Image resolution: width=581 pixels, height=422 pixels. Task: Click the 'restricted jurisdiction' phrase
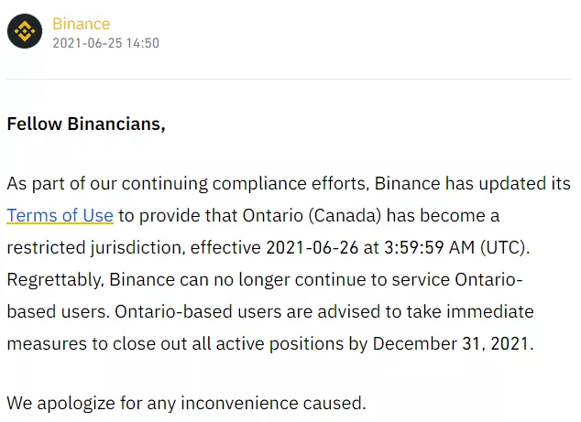(94, 248)
